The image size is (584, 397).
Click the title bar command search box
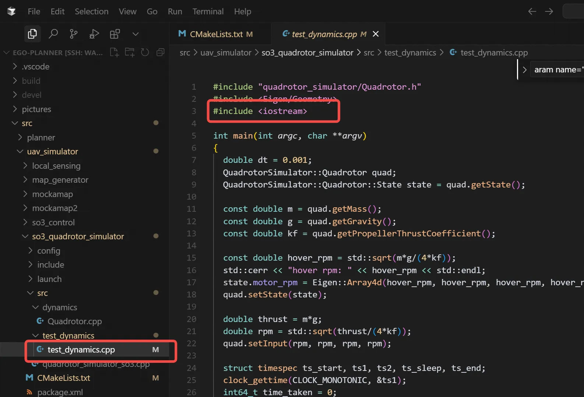(x=573, y=11)
